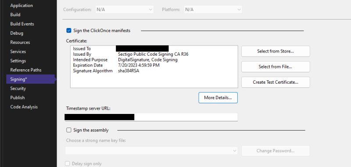Open More Details for the certificate

click(x=218, y=98)
